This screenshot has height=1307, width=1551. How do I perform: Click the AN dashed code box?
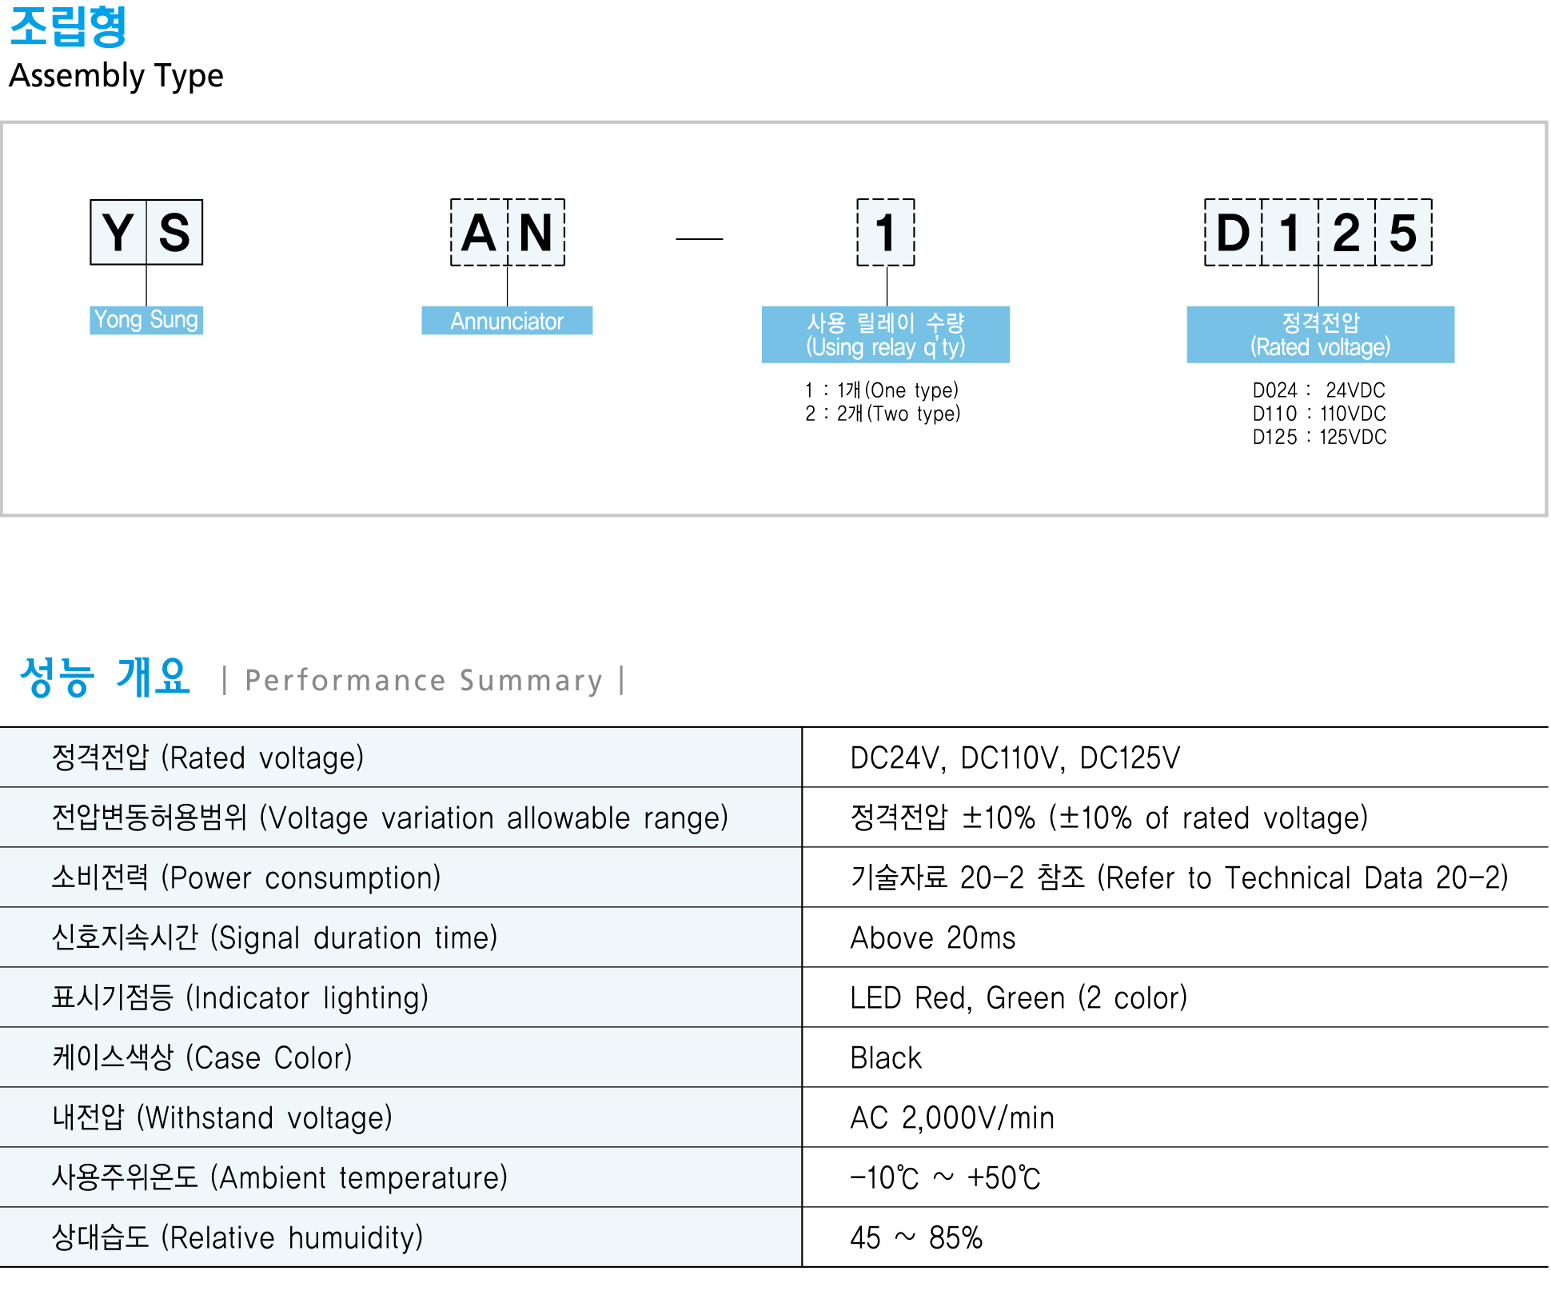[x=508, y=232]
